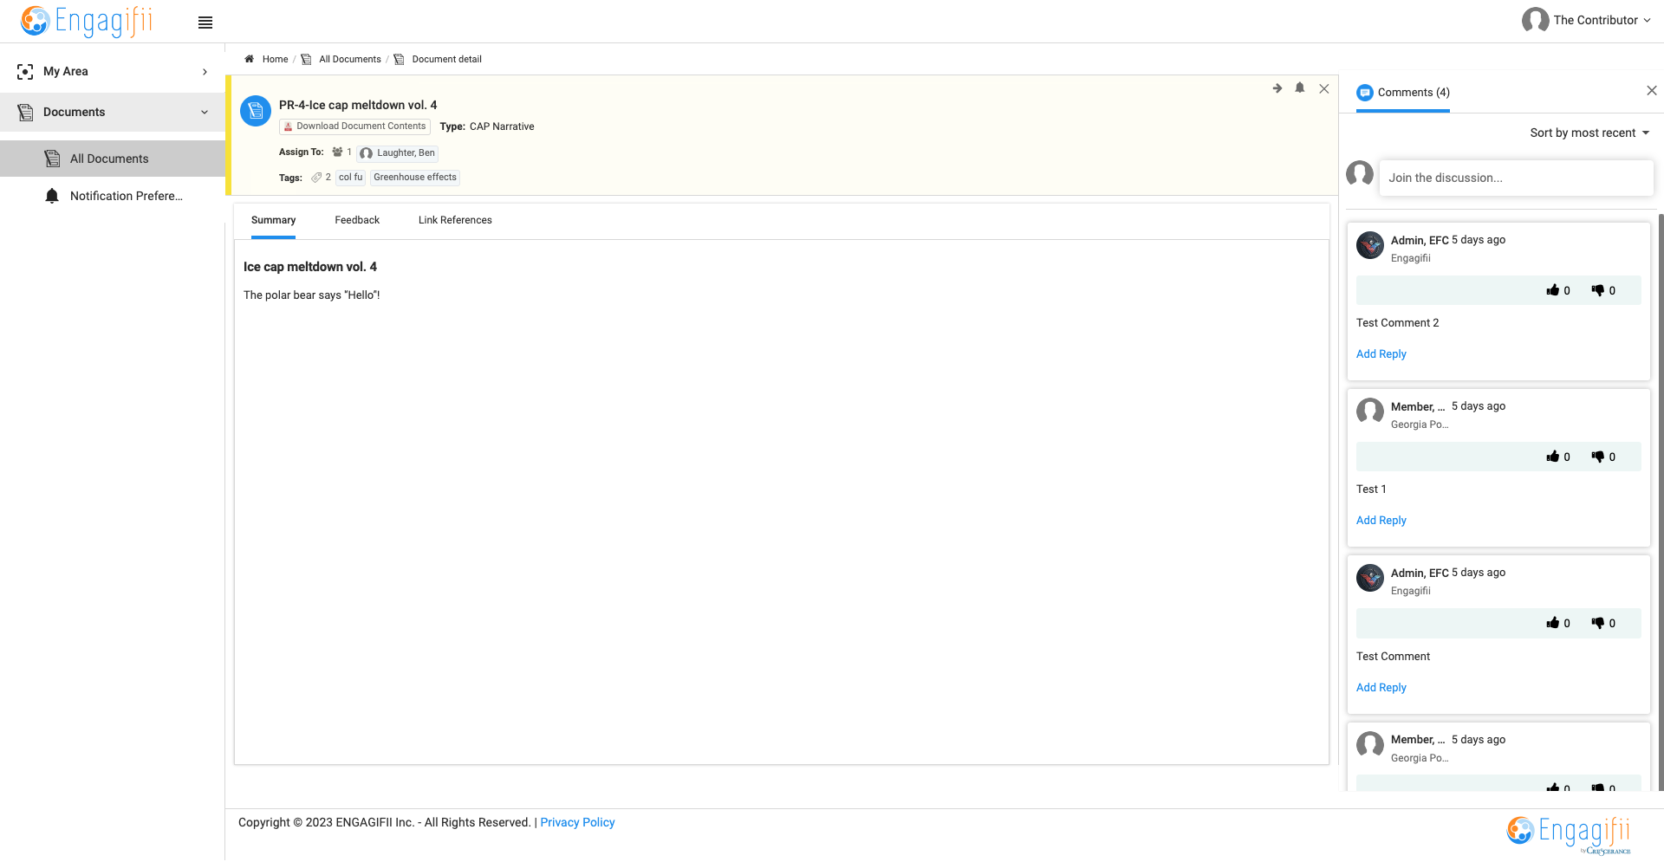Screen dimensions: 1664x862
Task: Click the Home breadcrumb house icon
Action: (x=249, y=59)
